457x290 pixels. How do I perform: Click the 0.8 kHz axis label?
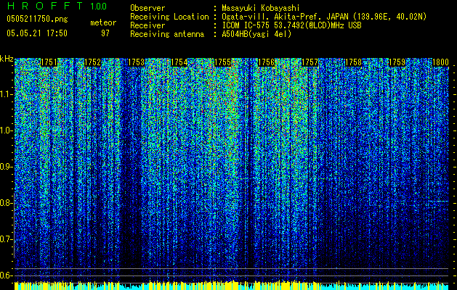[7, 203]
